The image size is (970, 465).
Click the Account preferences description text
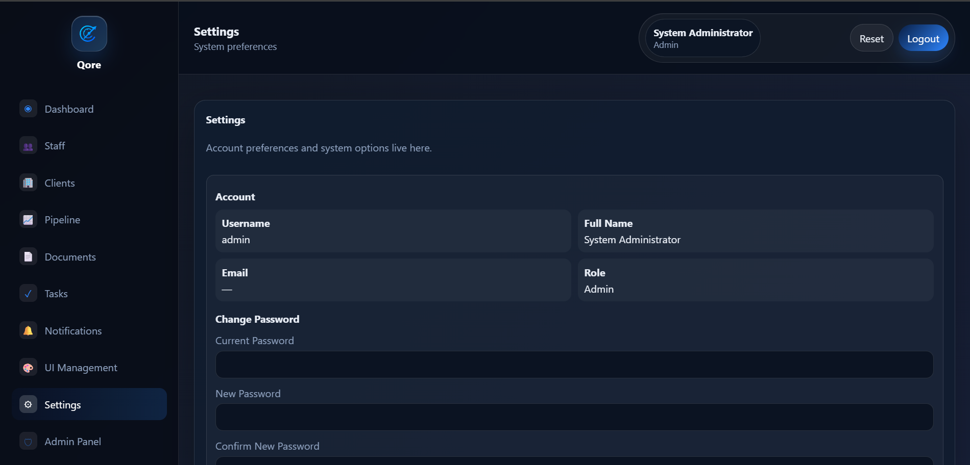[319, 148]
